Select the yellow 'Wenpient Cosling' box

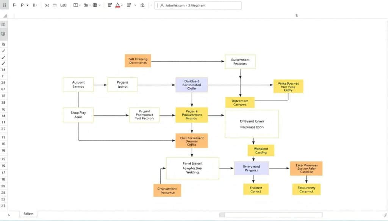tap(261, 150)
